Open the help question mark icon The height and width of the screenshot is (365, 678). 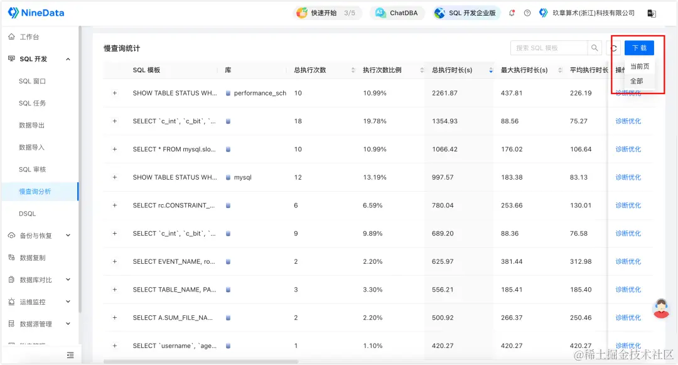[x=527, y=13]
